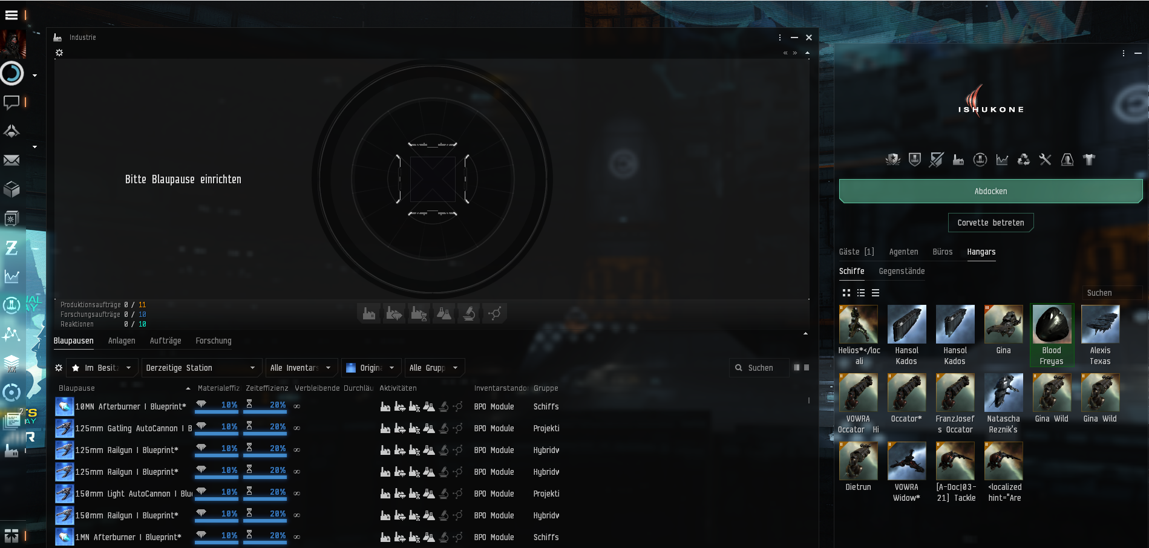
Task: Open the market graph station service icon
Action: tap(1002, 160)
